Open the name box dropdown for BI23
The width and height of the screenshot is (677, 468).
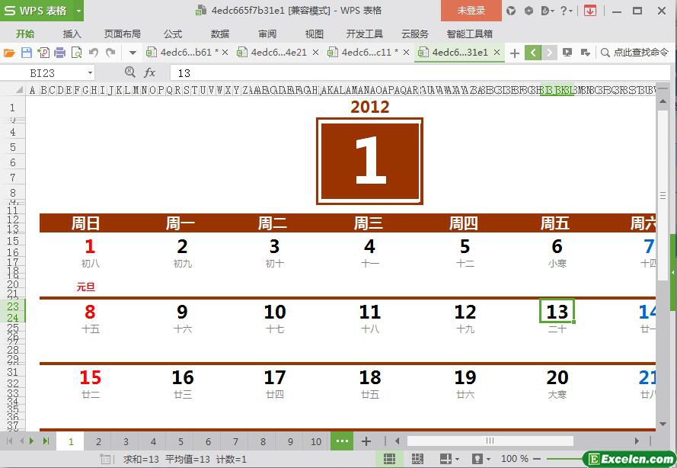click(x=90, y=73)
